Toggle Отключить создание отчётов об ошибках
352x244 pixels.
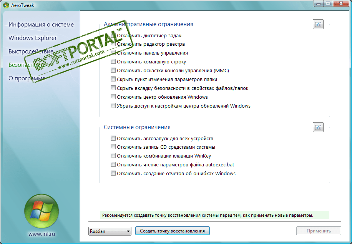tap(113, 173)
